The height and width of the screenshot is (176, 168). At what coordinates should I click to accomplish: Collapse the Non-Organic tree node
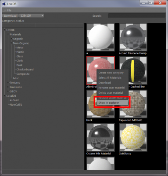(11, 43)
